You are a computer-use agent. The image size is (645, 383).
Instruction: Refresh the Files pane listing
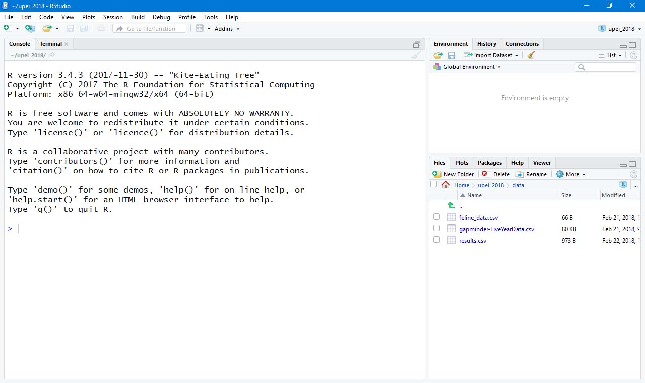[x=633, y=174]
